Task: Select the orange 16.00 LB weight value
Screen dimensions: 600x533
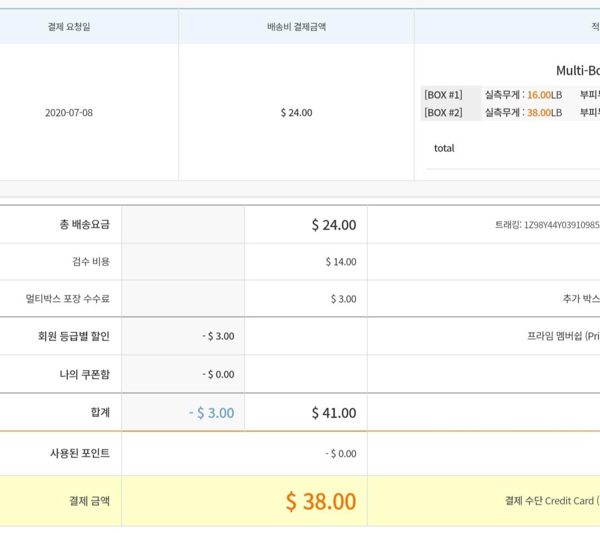Action: click(538, 95)
